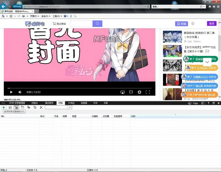Click the network panel filter search field

(x=56, y=107)
